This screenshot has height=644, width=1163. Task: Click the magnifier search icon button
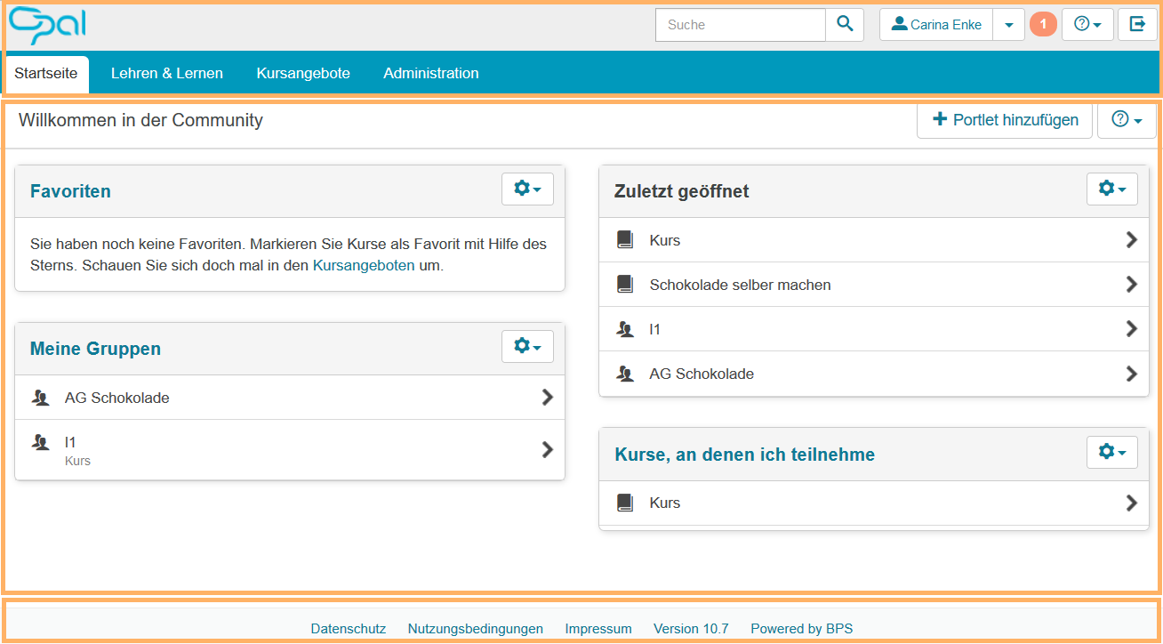click(845, 25)
